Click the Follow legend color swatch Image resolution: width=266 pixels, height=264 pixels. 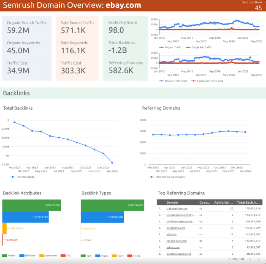click(x=5, y=256)
